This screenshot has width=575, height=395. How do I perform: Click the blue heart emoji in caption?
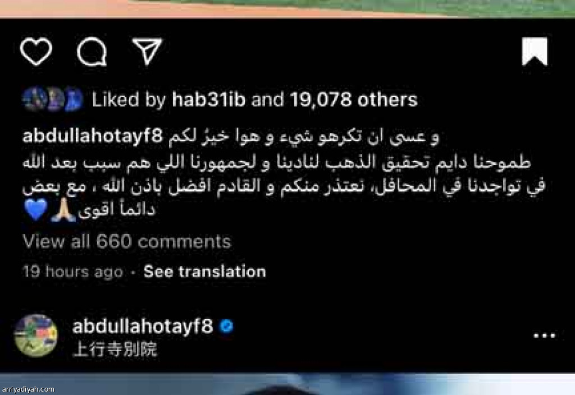click(35, 210)
